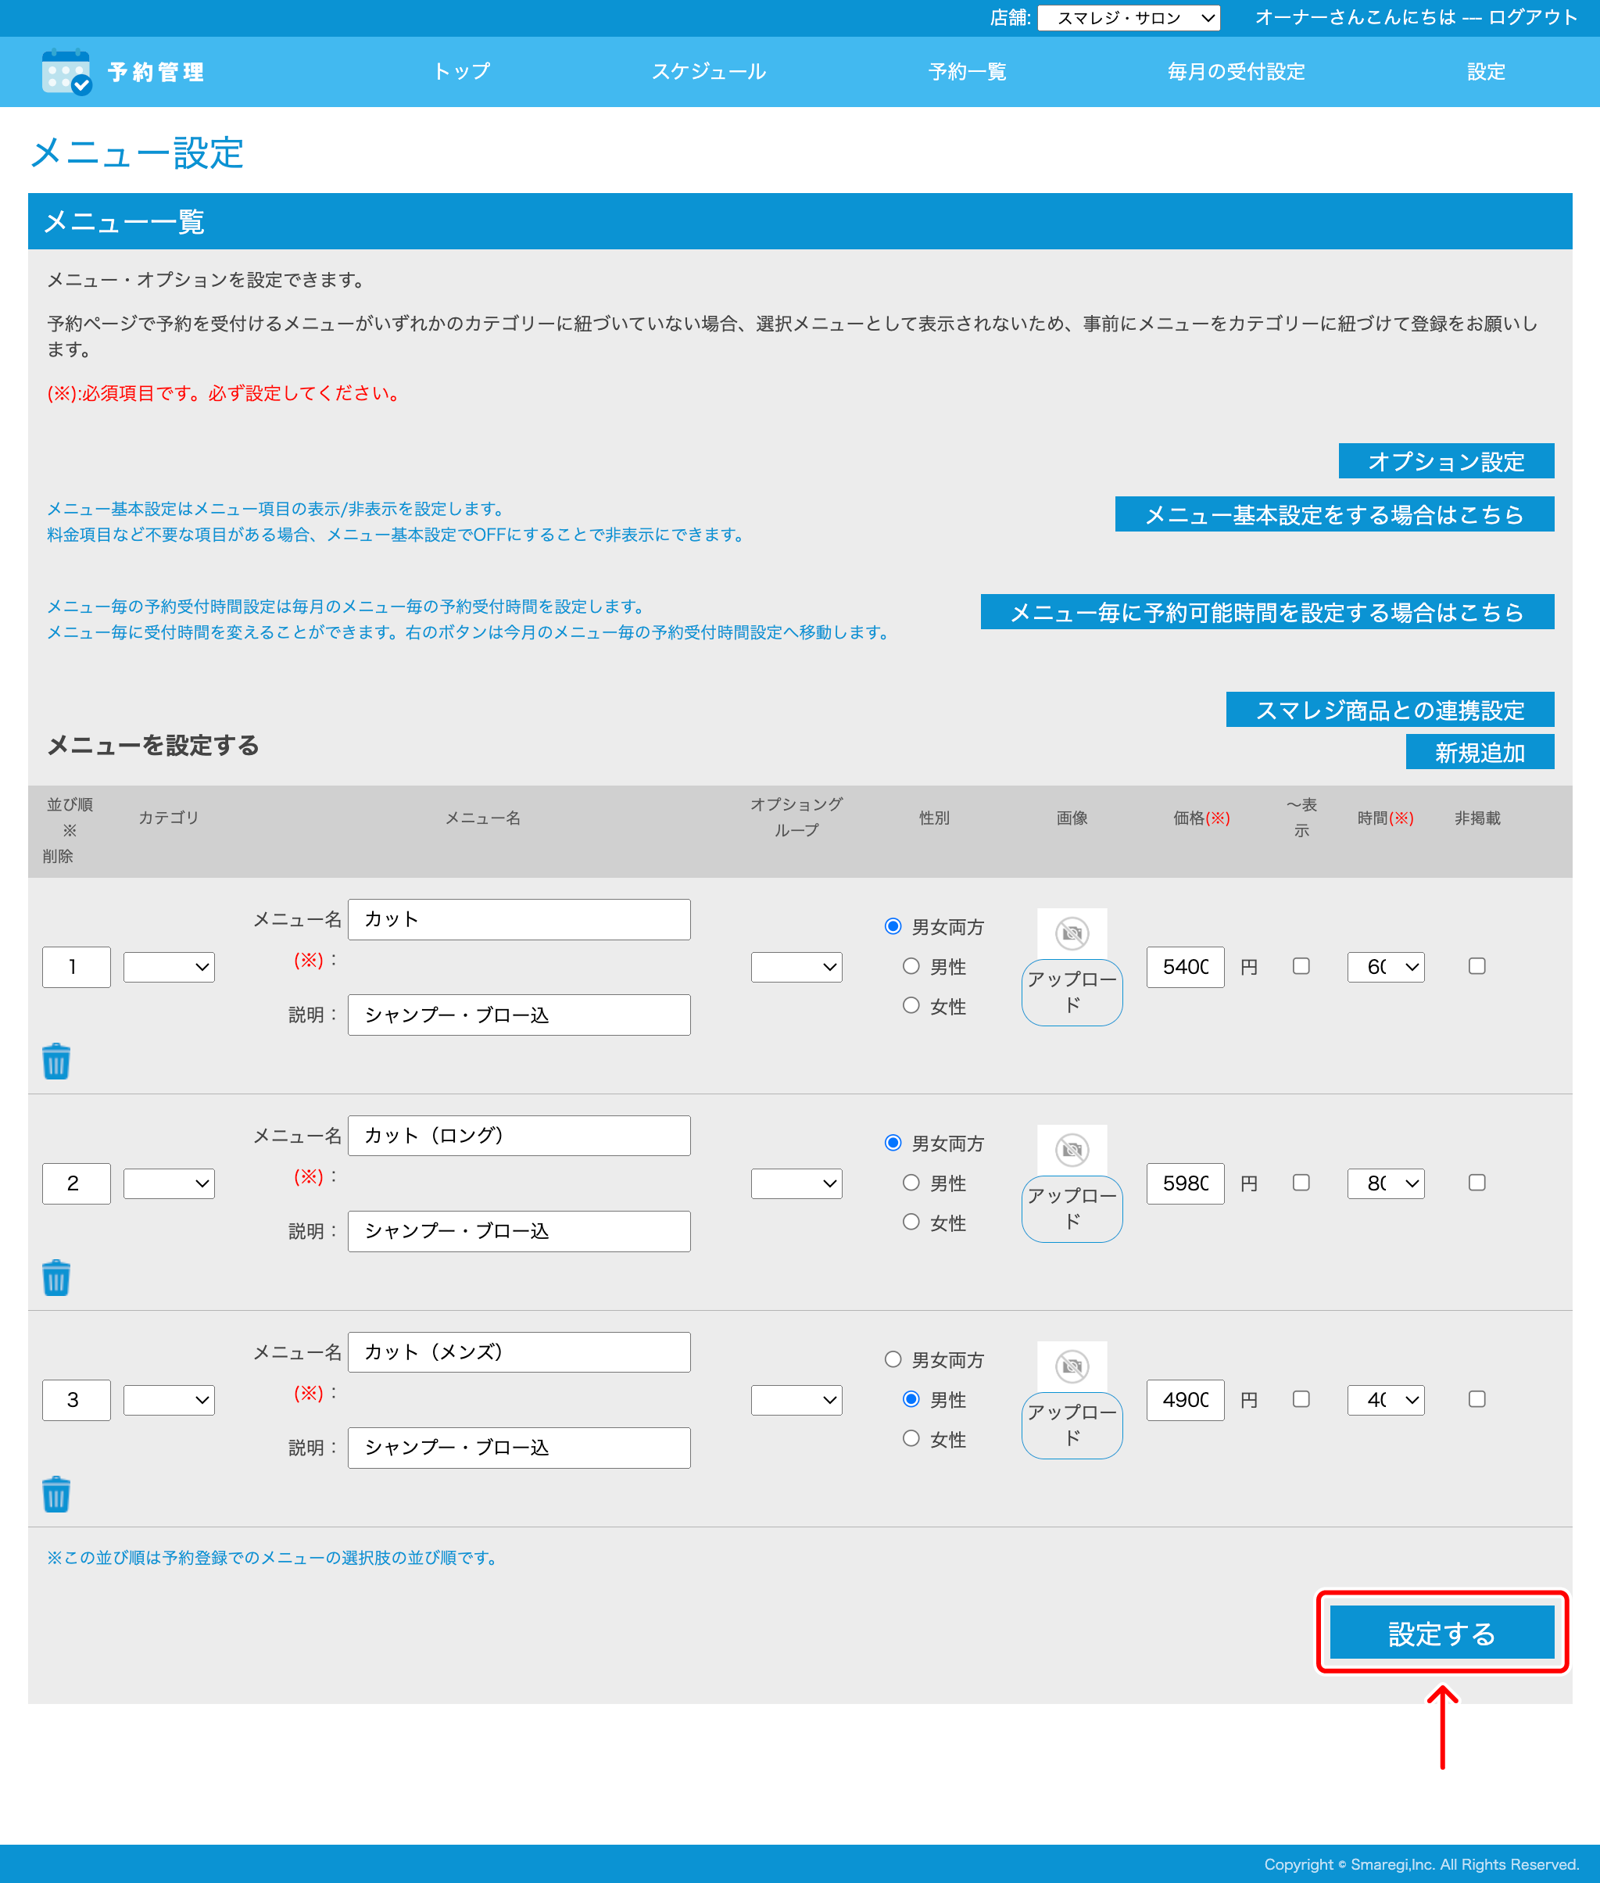Image resolution: width=1600 pixels, height=1883 pixels.
Task: Open the カテゴリ dropdown in the first row
Action: 168,967
